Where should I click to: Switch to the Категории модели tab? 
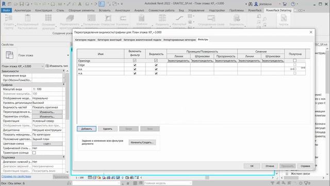click(85, 40)
